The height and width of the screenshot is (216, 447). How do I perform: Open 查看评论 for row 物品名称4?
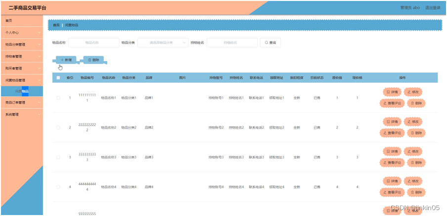click(392, 192)
